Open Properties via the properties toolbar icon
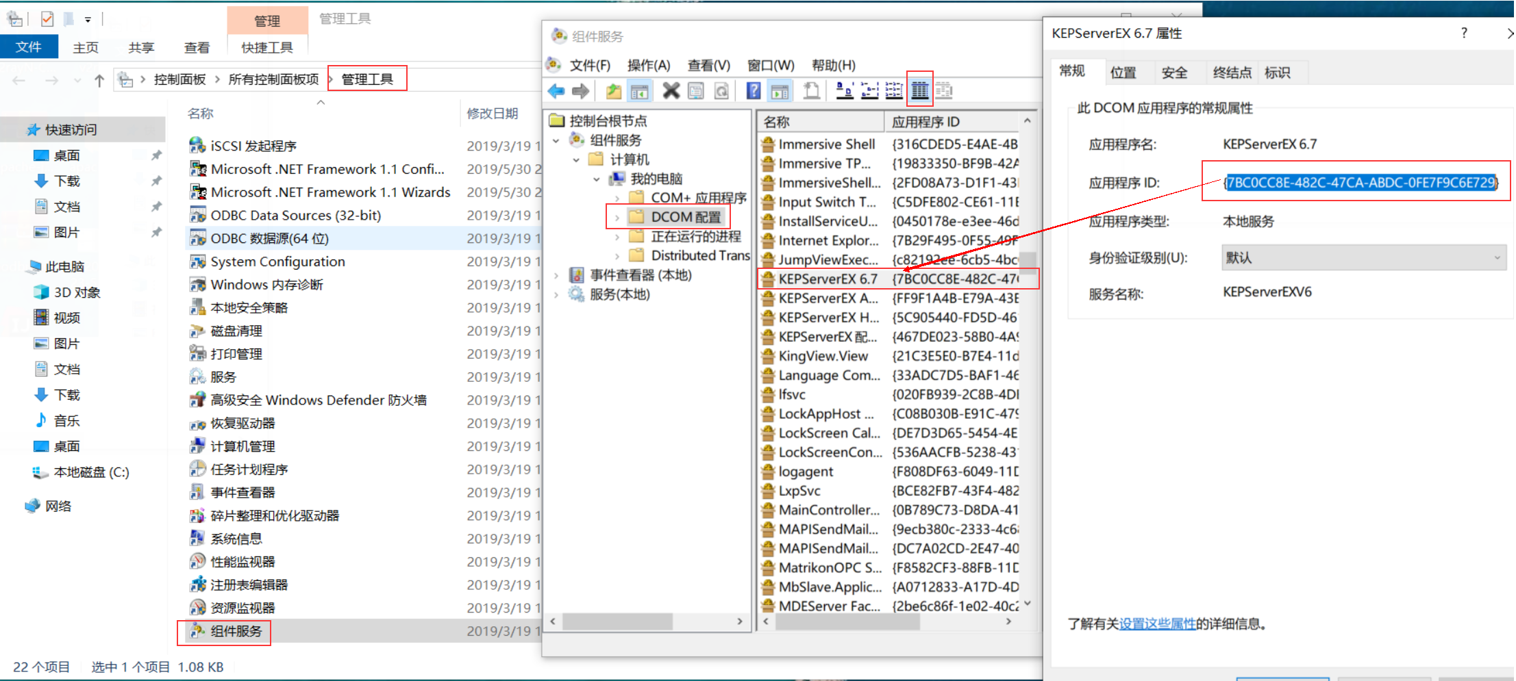Screen dimensions: 1516x681 (695, 90)
